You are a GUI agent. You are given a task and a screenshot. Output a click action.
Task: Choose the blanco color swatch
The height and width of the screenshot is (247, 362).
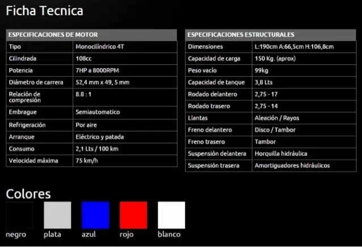(x=171, y=215)
